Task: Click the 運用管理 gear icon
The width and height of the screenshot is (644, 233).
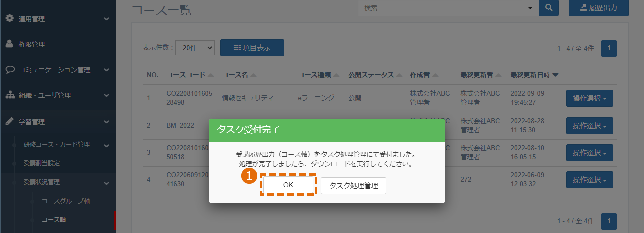Action: pyautogui.click(x=9, y=18)
